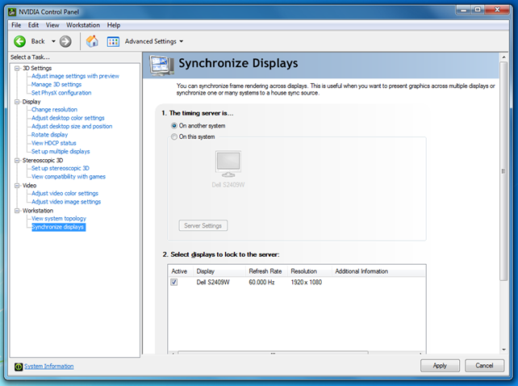Click the Synchronize Displays header icon
The image size is (518, 386).
pos(161,65)
